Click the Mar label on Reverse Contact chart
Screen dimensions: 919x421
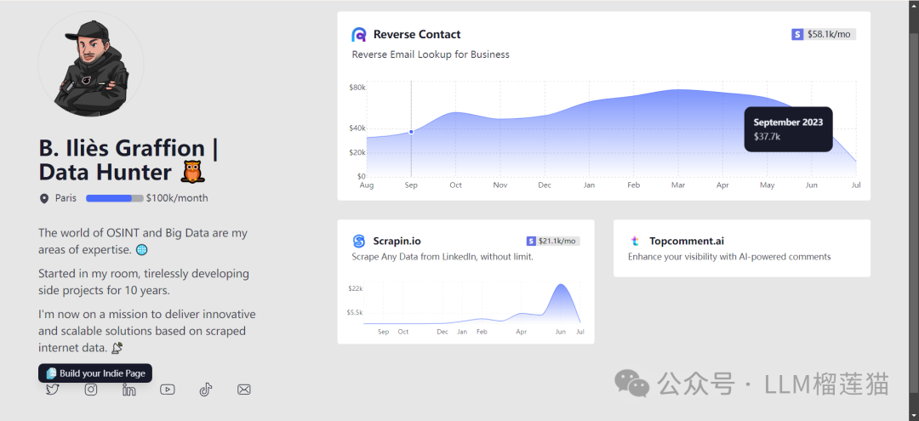click(x=678, y=185)
